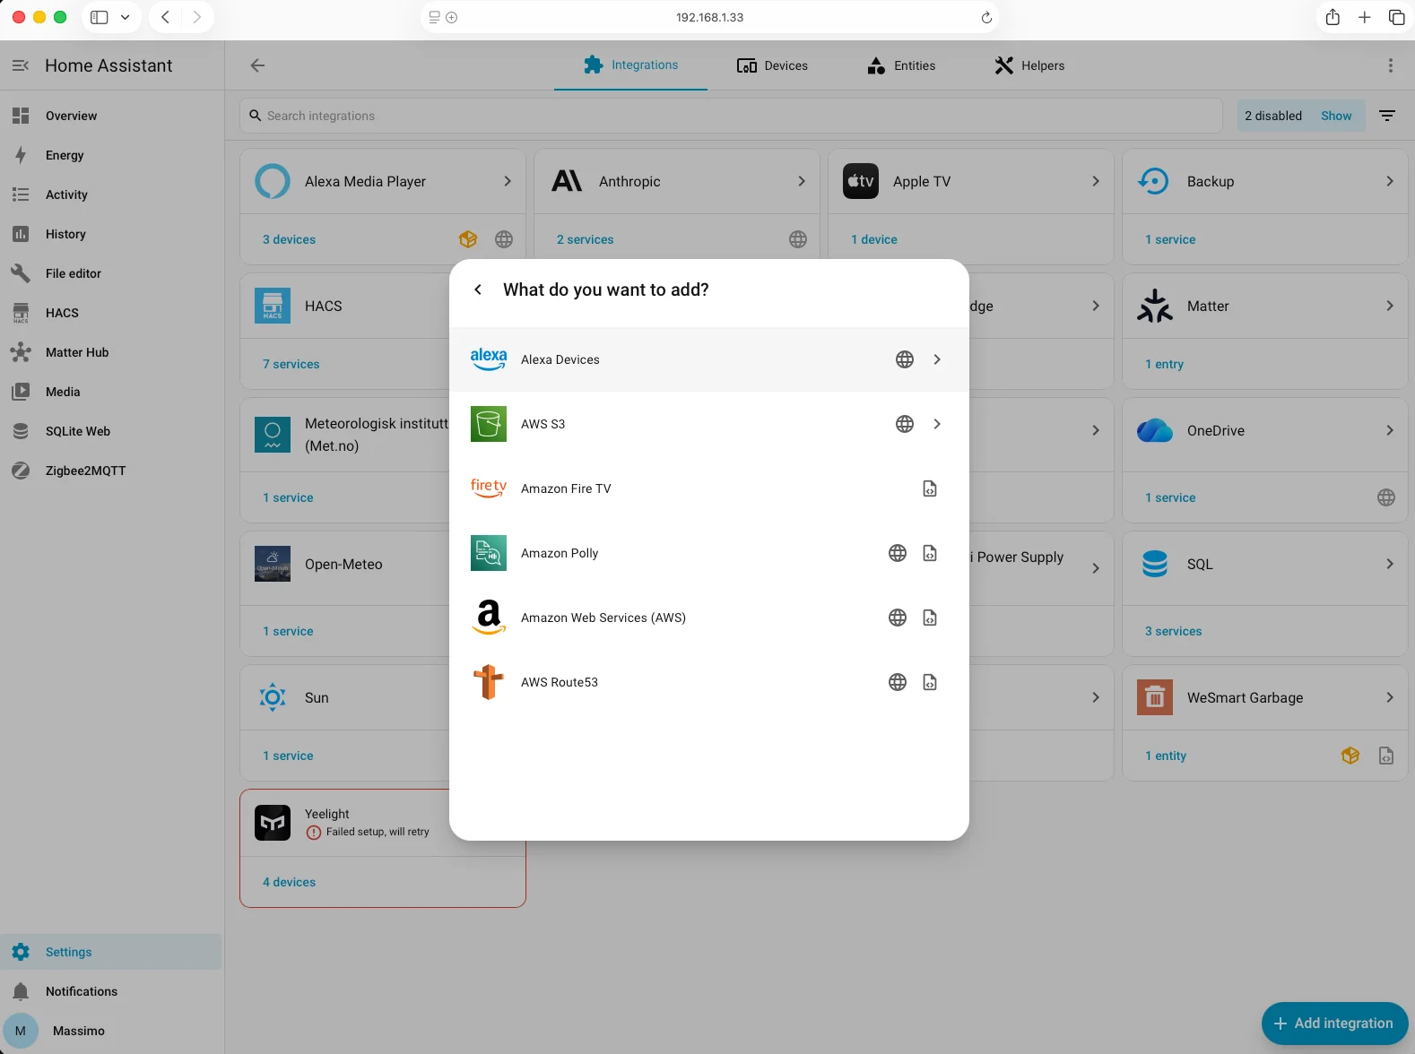Open a new Safari tab
1415x1054 pixels.
coord(1364,17)
